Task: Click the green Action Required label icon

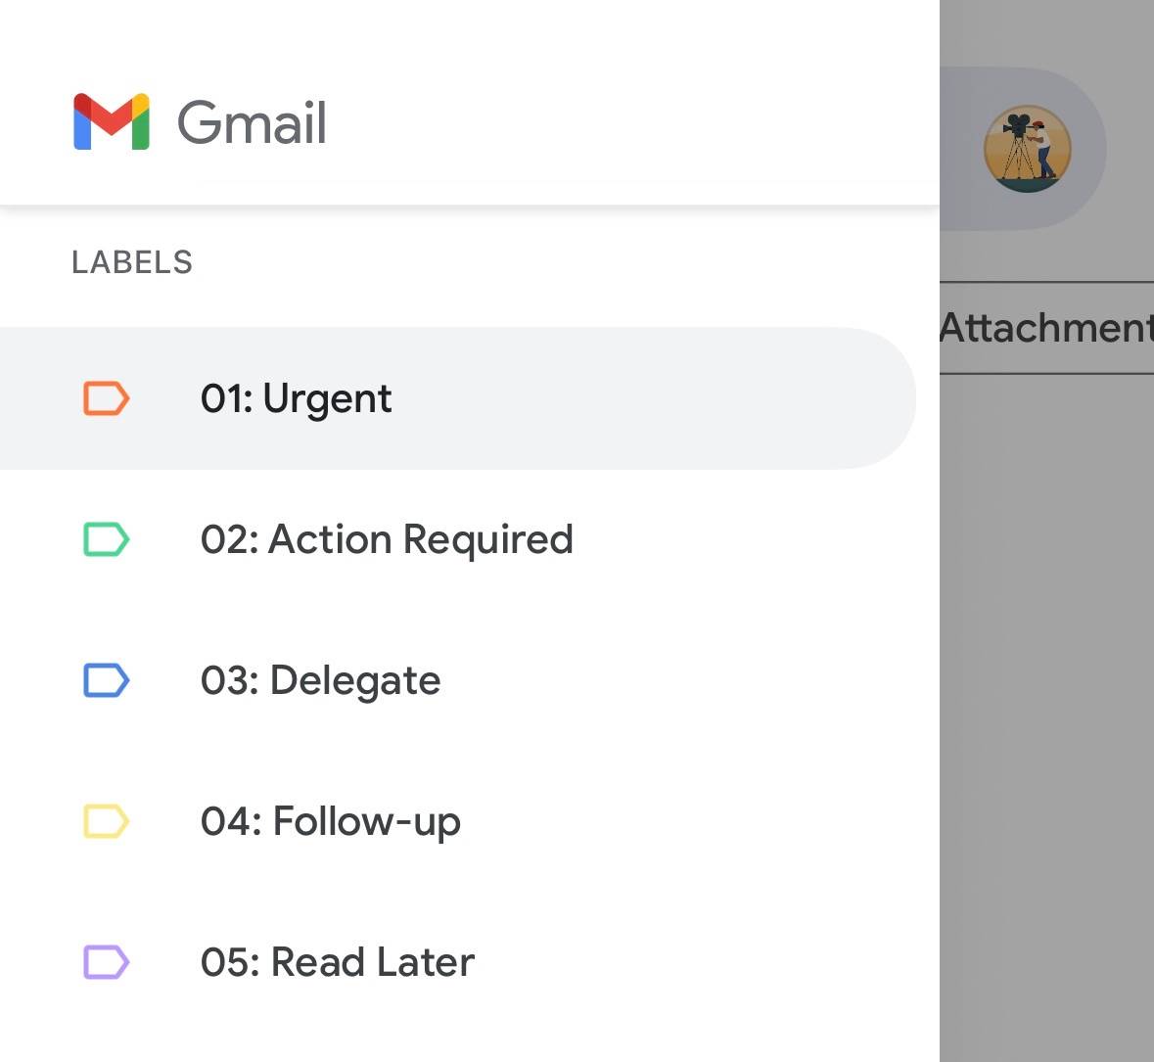Action: (106, 538)
